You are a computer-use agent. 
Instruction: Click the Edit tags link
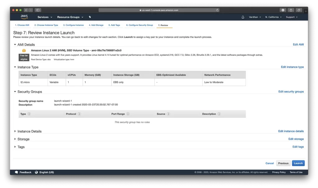point(298,147)
